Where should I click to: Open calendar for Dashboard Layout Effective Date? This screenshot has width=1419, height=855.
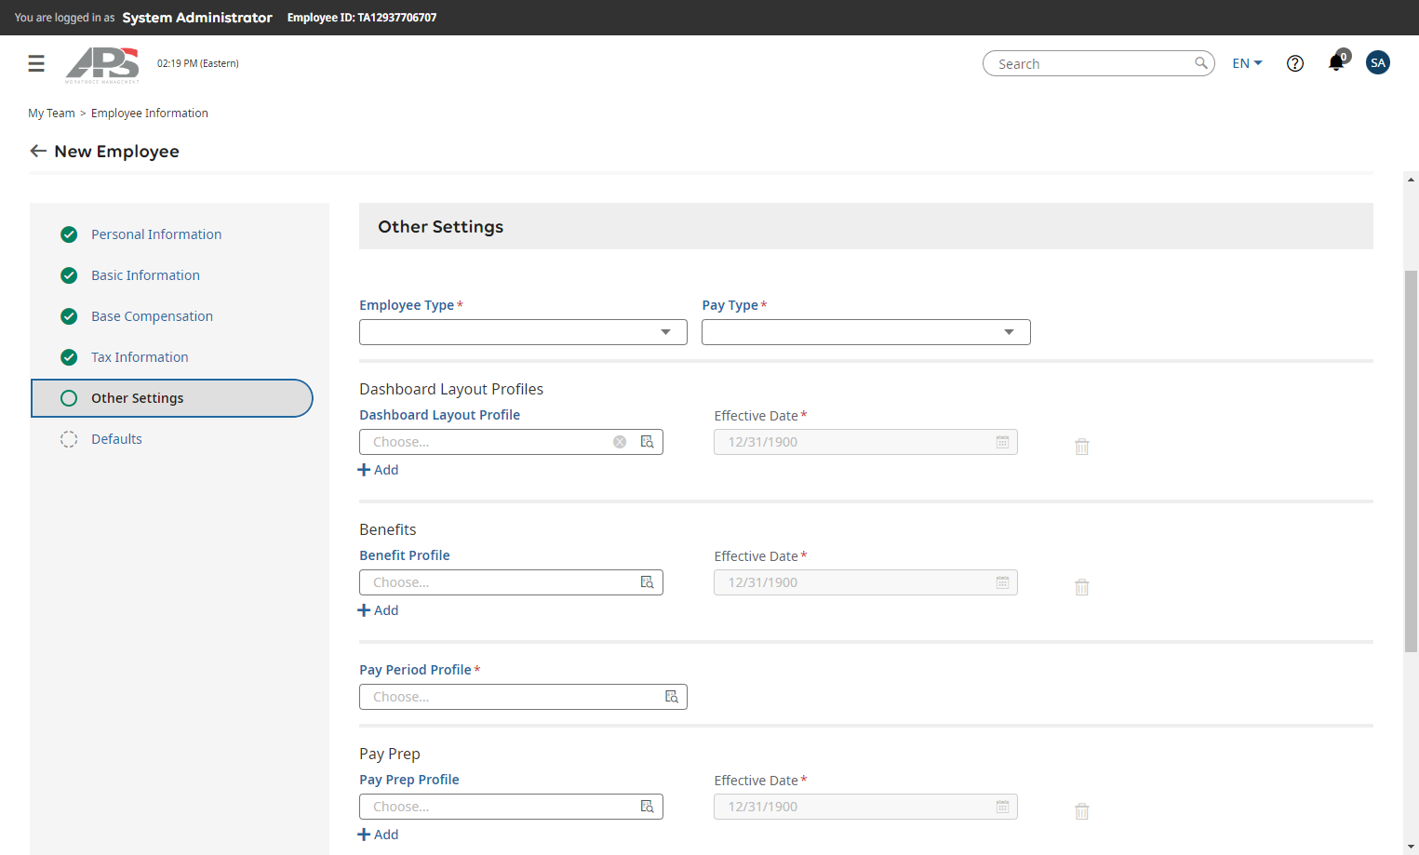[1002, 442]
